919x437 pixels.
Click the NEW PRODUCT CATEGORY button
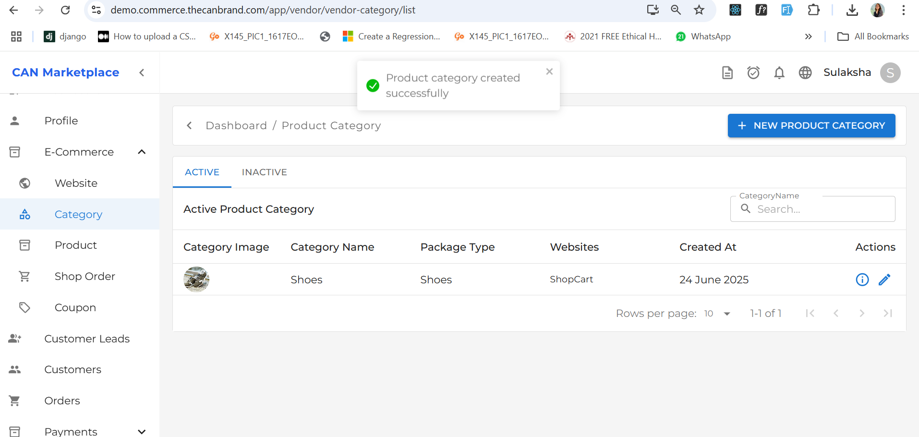click(x=811, y=125)
